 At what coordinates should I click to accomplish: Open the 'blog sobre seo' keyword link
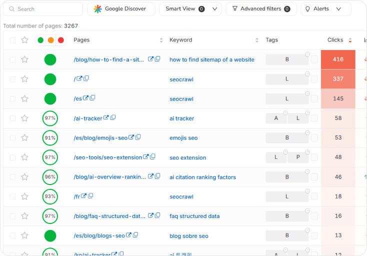click(x=189, y=236)
